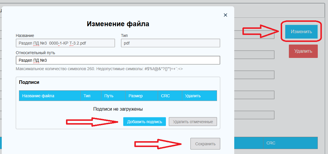
Task: Click the Изменение файла dialog title
Action: (118, 24)
